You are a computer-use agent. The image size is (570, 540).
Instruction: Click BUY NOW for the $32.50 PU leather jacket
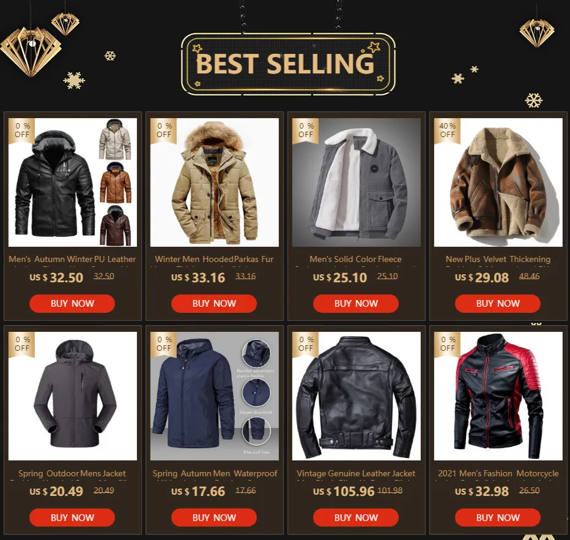72,304
